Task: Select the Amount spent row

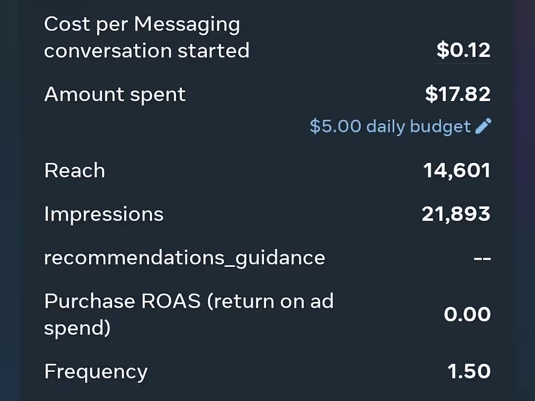Action: coord(267,94)
